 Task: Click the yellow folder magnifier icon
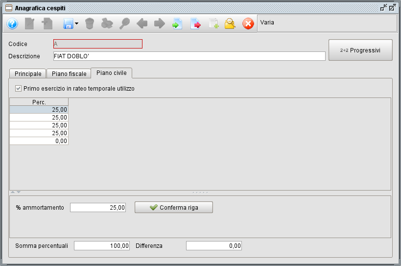pos(230,24)
